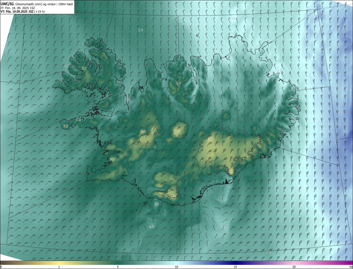Click the 10 tick label on the colorbar
Viewport: 353px width, 269px height.
tap(176, 267)
